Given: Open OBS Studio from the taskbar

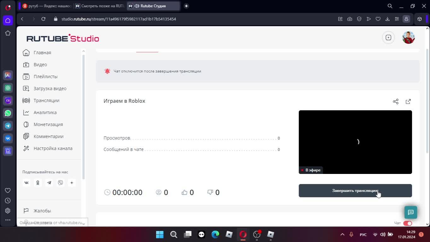Looking at the screenshot, I should (x=257, y=234).
